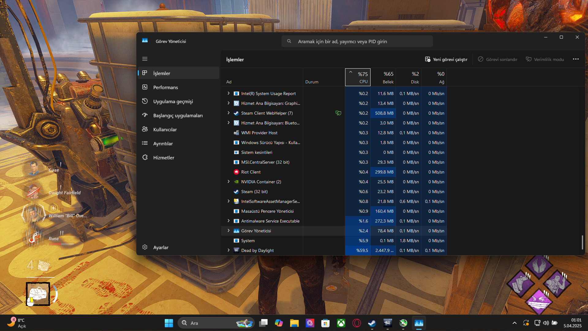Expand NVIDIA Container (2) process
This screenshot has width=588, height=331.
click(x=228, y=182)
